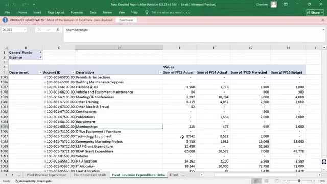
Task: Click the zoom in plus button
Action: tap(314, 181)
